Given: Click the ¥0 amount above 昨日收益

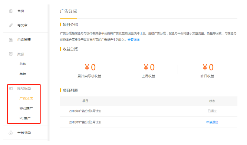Looking at the screenshot, I should point(208,67).
